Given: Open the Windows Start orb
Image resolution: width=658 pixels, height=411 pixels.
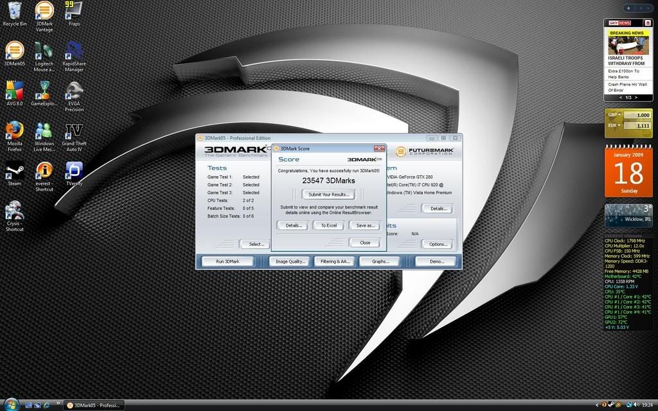Looking at the screenshot, I should click(x=11, y=405).
